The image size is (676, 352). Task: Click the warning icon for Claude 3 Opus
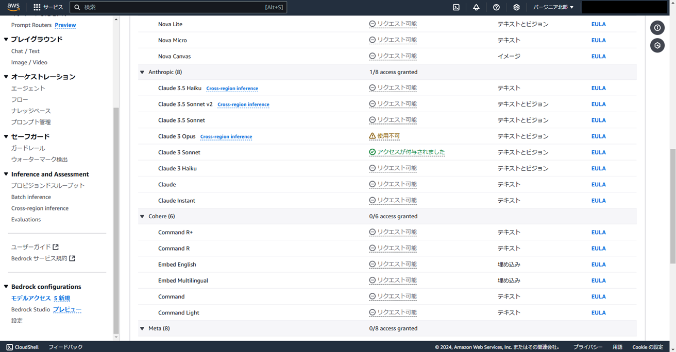pyautogui.click(x=372, y=136)
